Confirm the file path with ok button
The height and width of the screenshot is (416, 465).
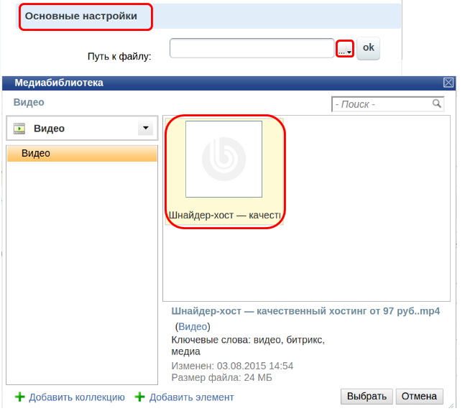pyautogui.click(x=368, y=48)
